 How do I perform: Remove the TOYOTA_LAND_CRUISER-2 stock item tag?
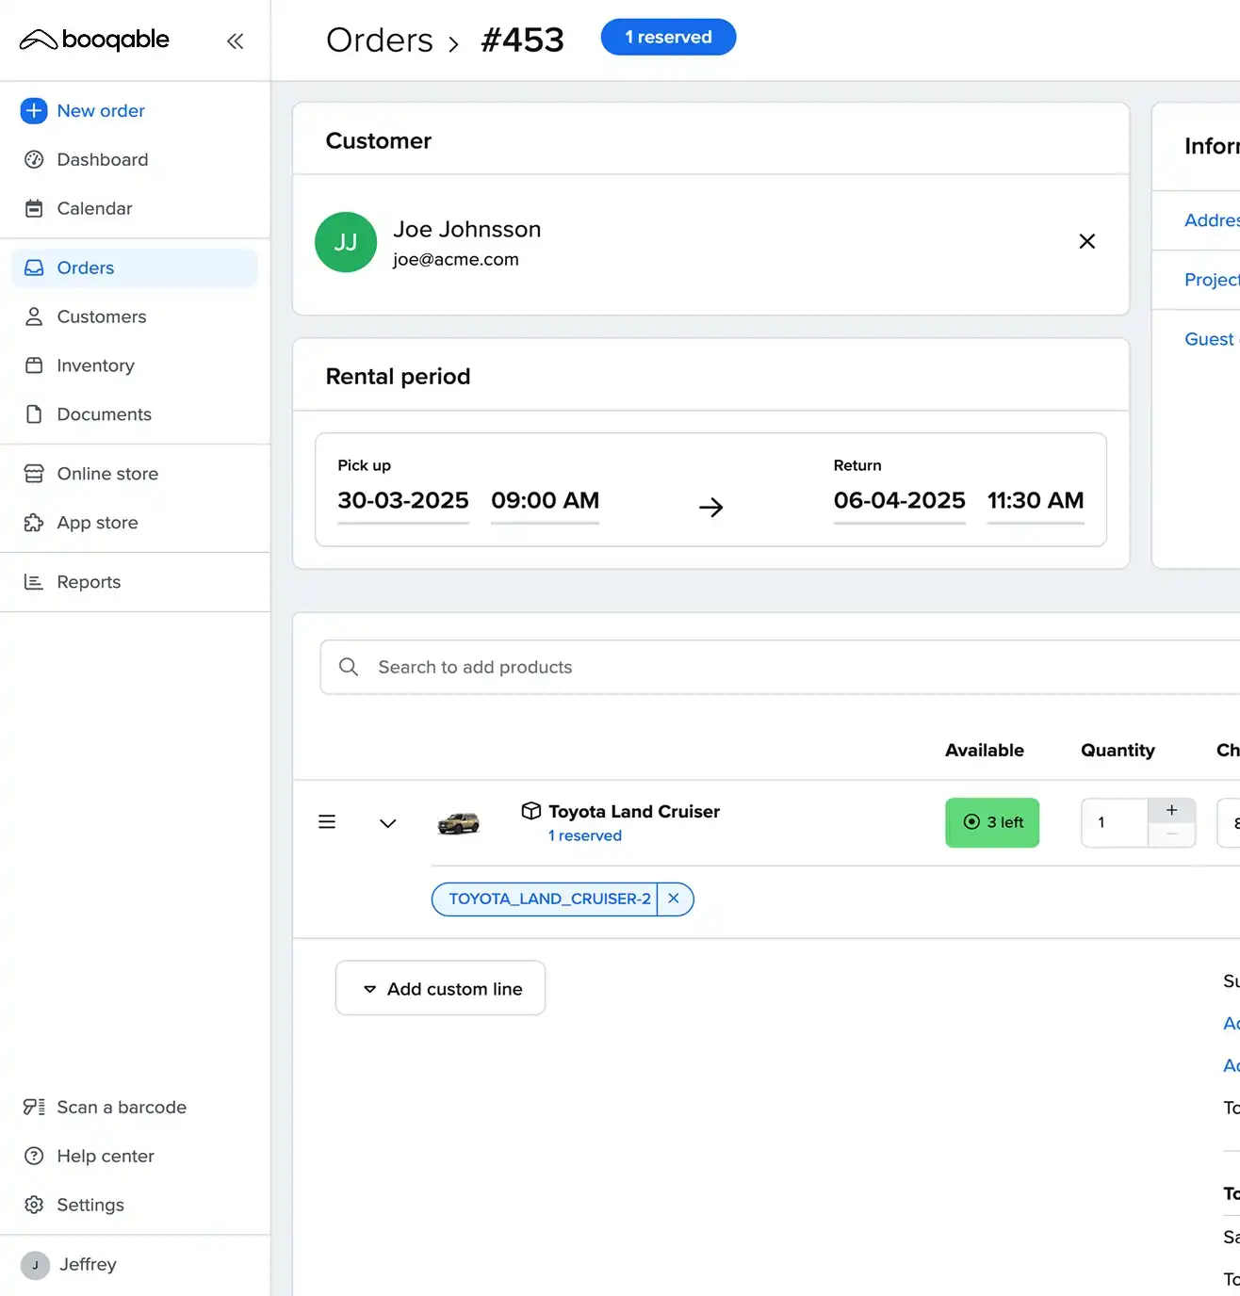tap(674, 899)
